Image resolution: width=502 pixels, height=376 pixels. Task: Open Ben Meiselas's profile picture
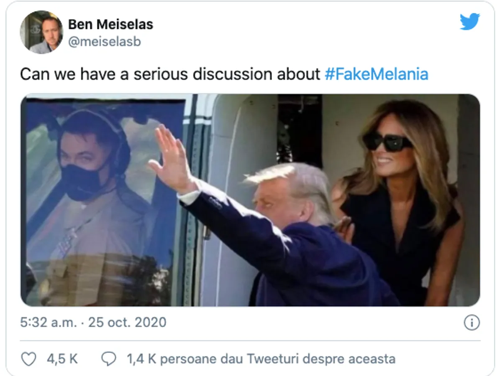41,32
